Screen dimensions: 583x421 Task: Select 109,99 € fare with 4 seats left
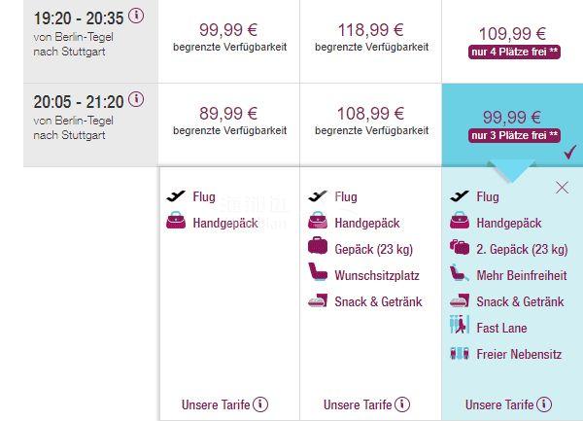pyautogui.click(x=512, y=41)
